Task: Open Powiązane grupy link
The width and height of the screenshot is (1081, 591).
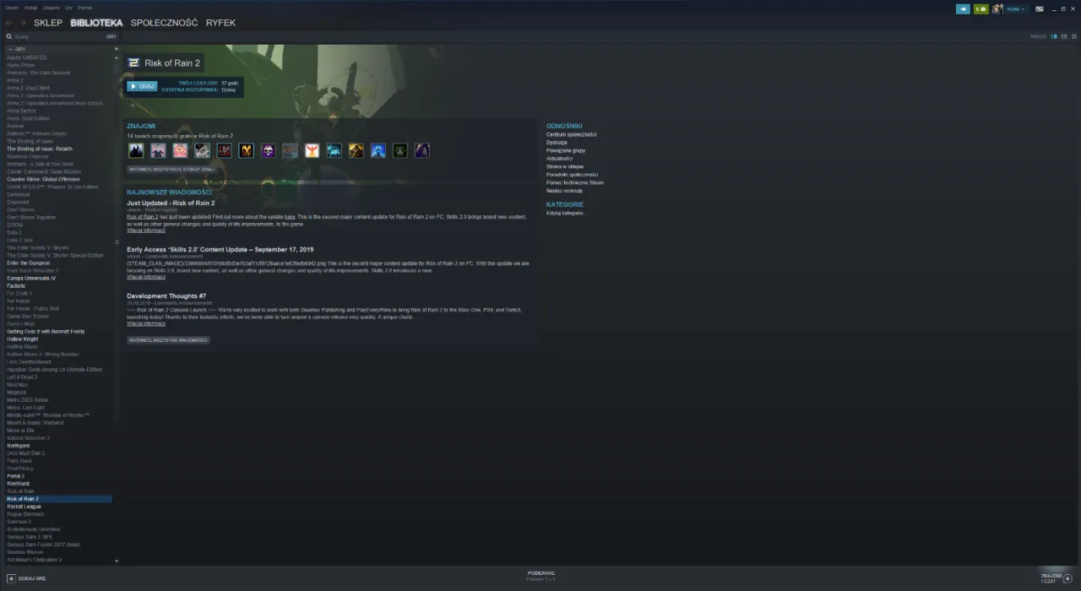Action: 566,150
